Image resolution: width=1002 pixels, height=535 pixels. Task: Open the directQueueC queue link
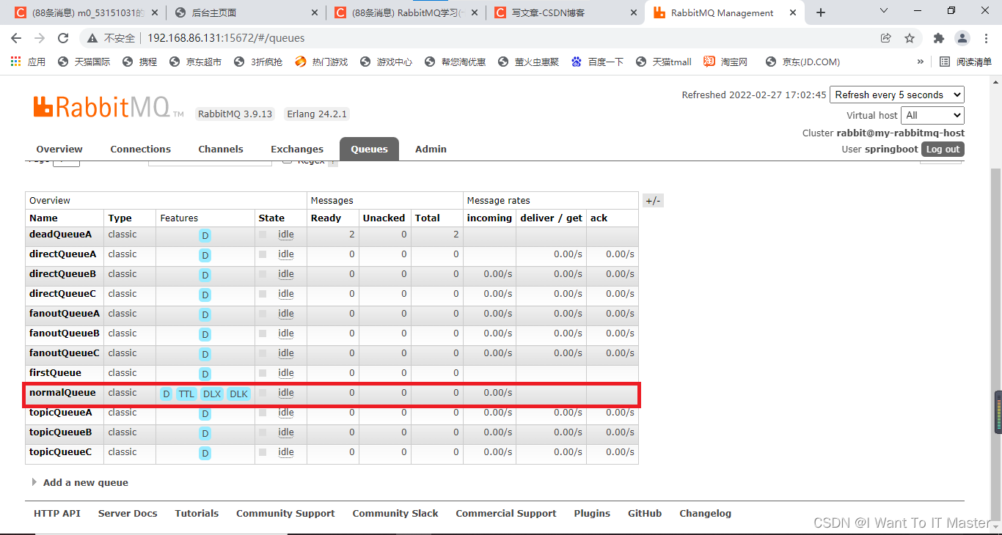(62, 294)
